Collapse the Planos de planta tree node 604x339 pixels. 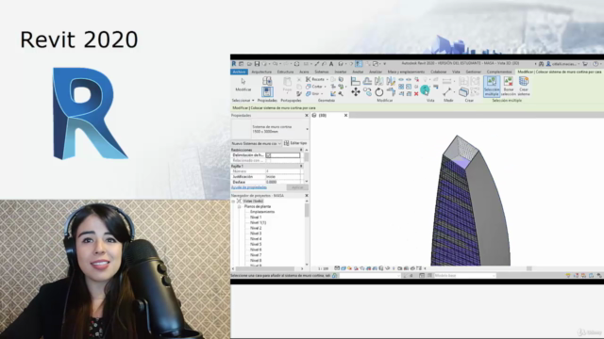coord(239,206)
